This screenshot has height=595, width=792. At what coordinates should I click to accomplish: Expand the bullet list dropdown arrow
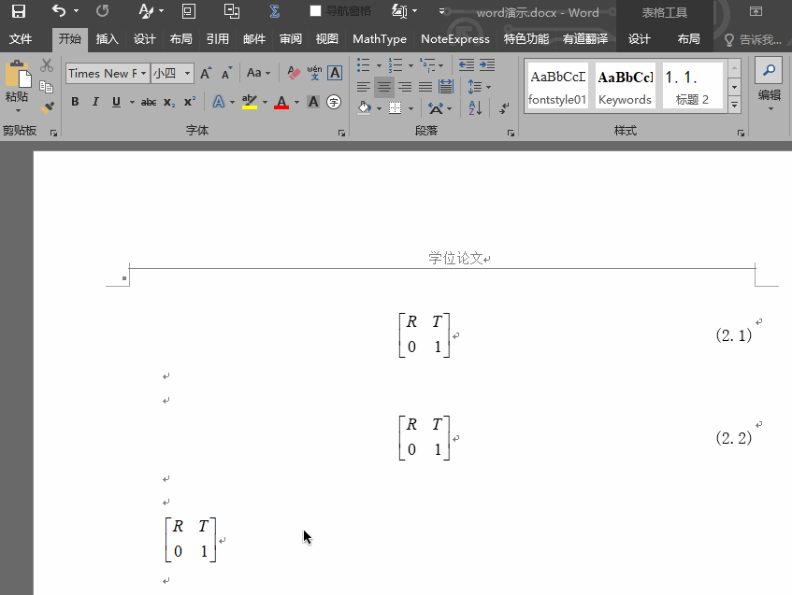[379, 65]
